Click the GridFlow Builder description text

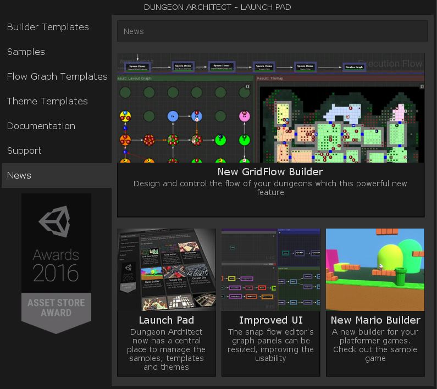270,188
